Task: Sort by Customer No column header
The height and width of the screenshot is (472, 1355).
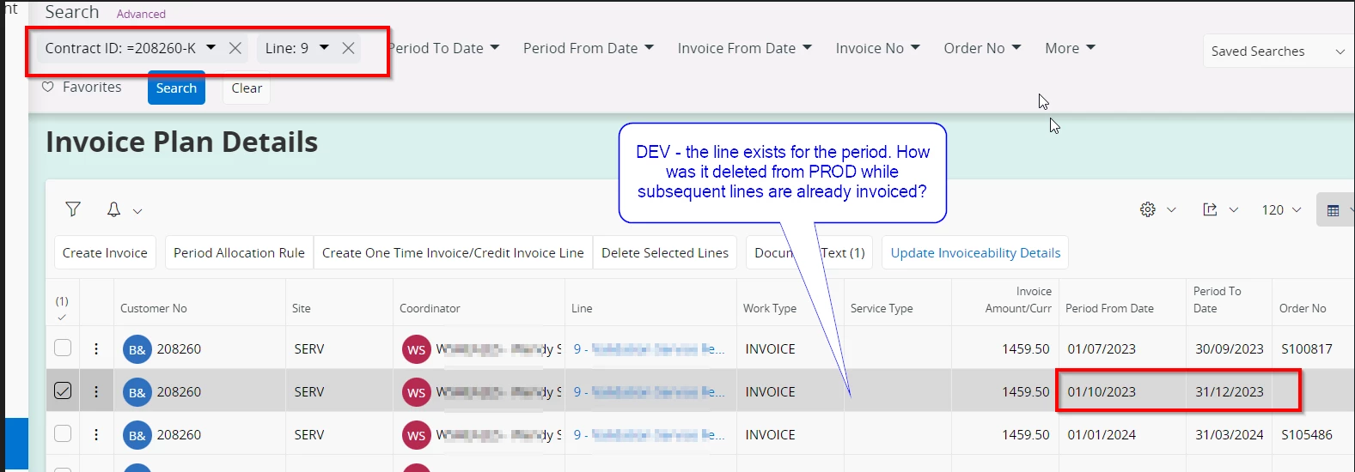Action: click(154, 308)
